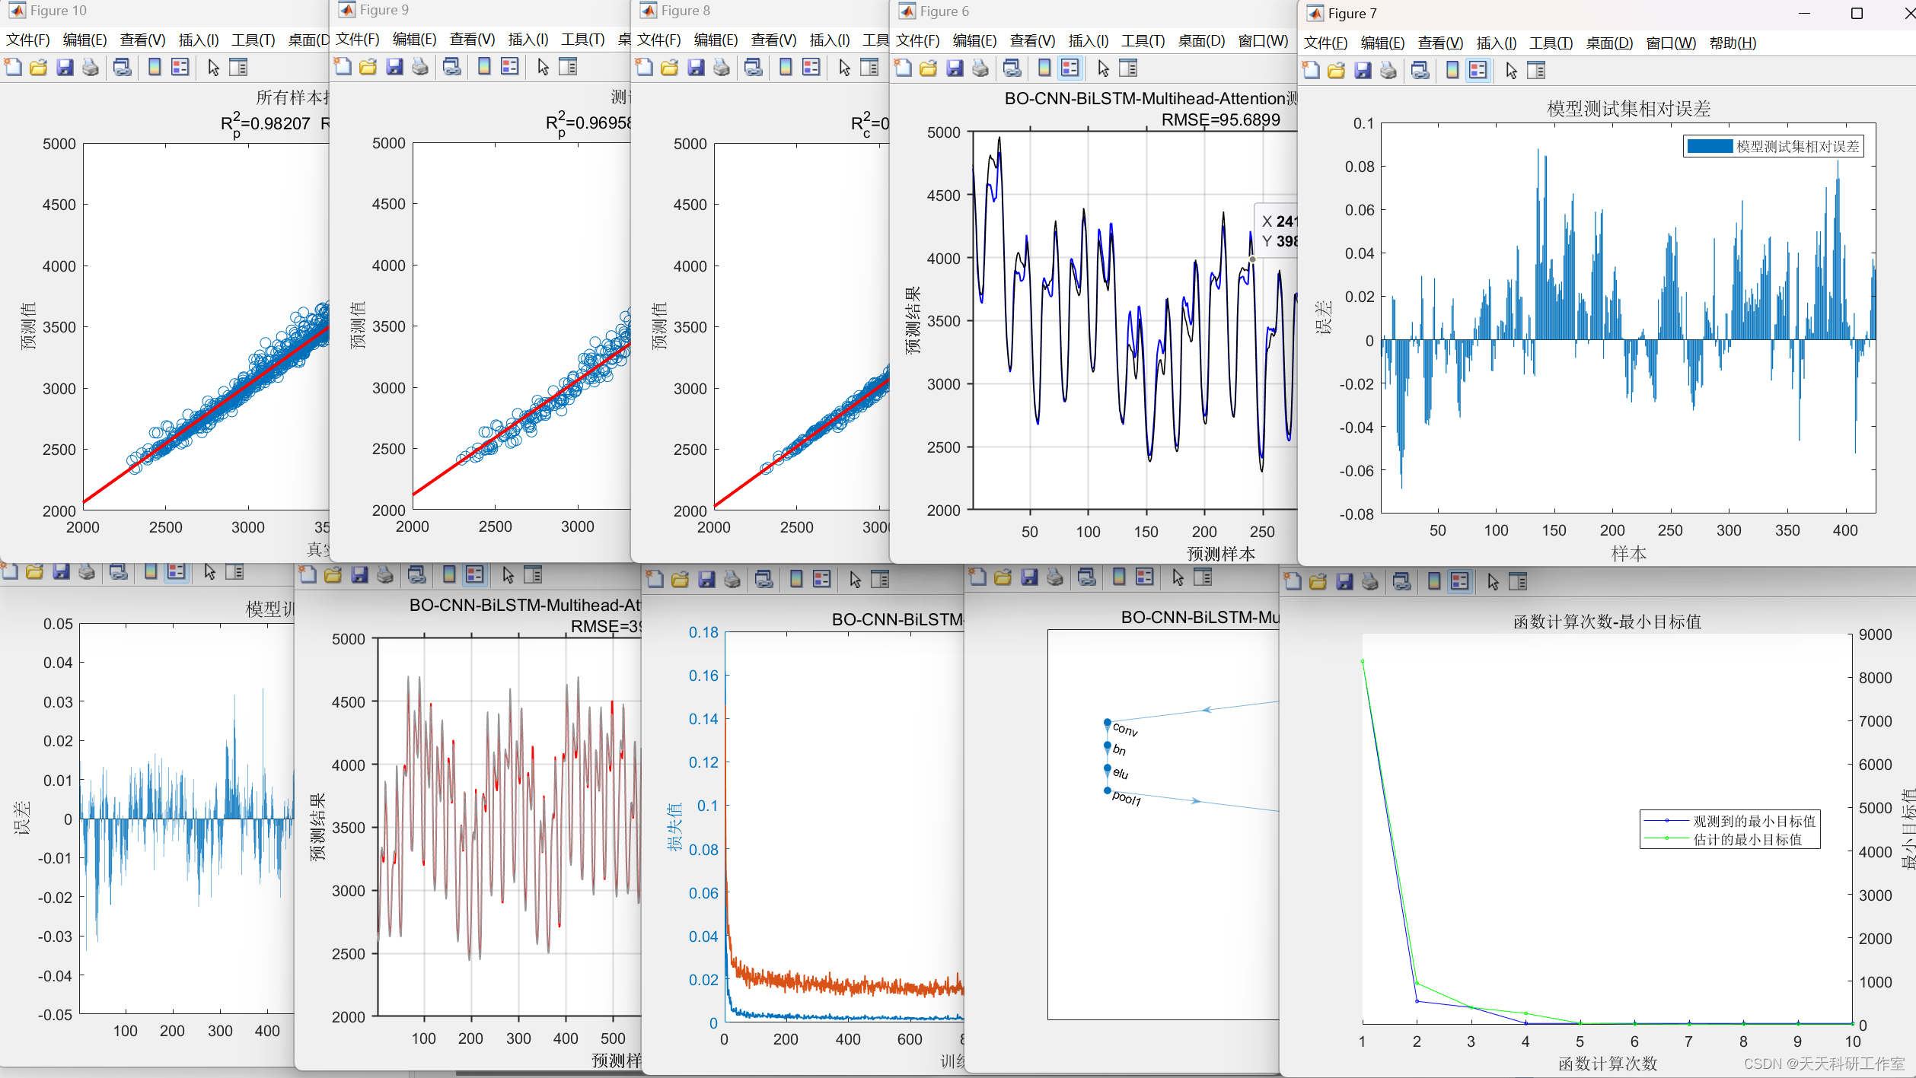Viewport: 1916px width, 1078px height.
Task: Click Open File icon in Figure 8
Action: coord(669,67)
